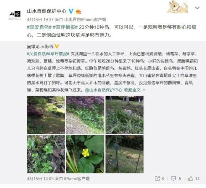Click the 山水自然保护中心 account name
This screenshot has height=188, width=206.
[47, 11]
